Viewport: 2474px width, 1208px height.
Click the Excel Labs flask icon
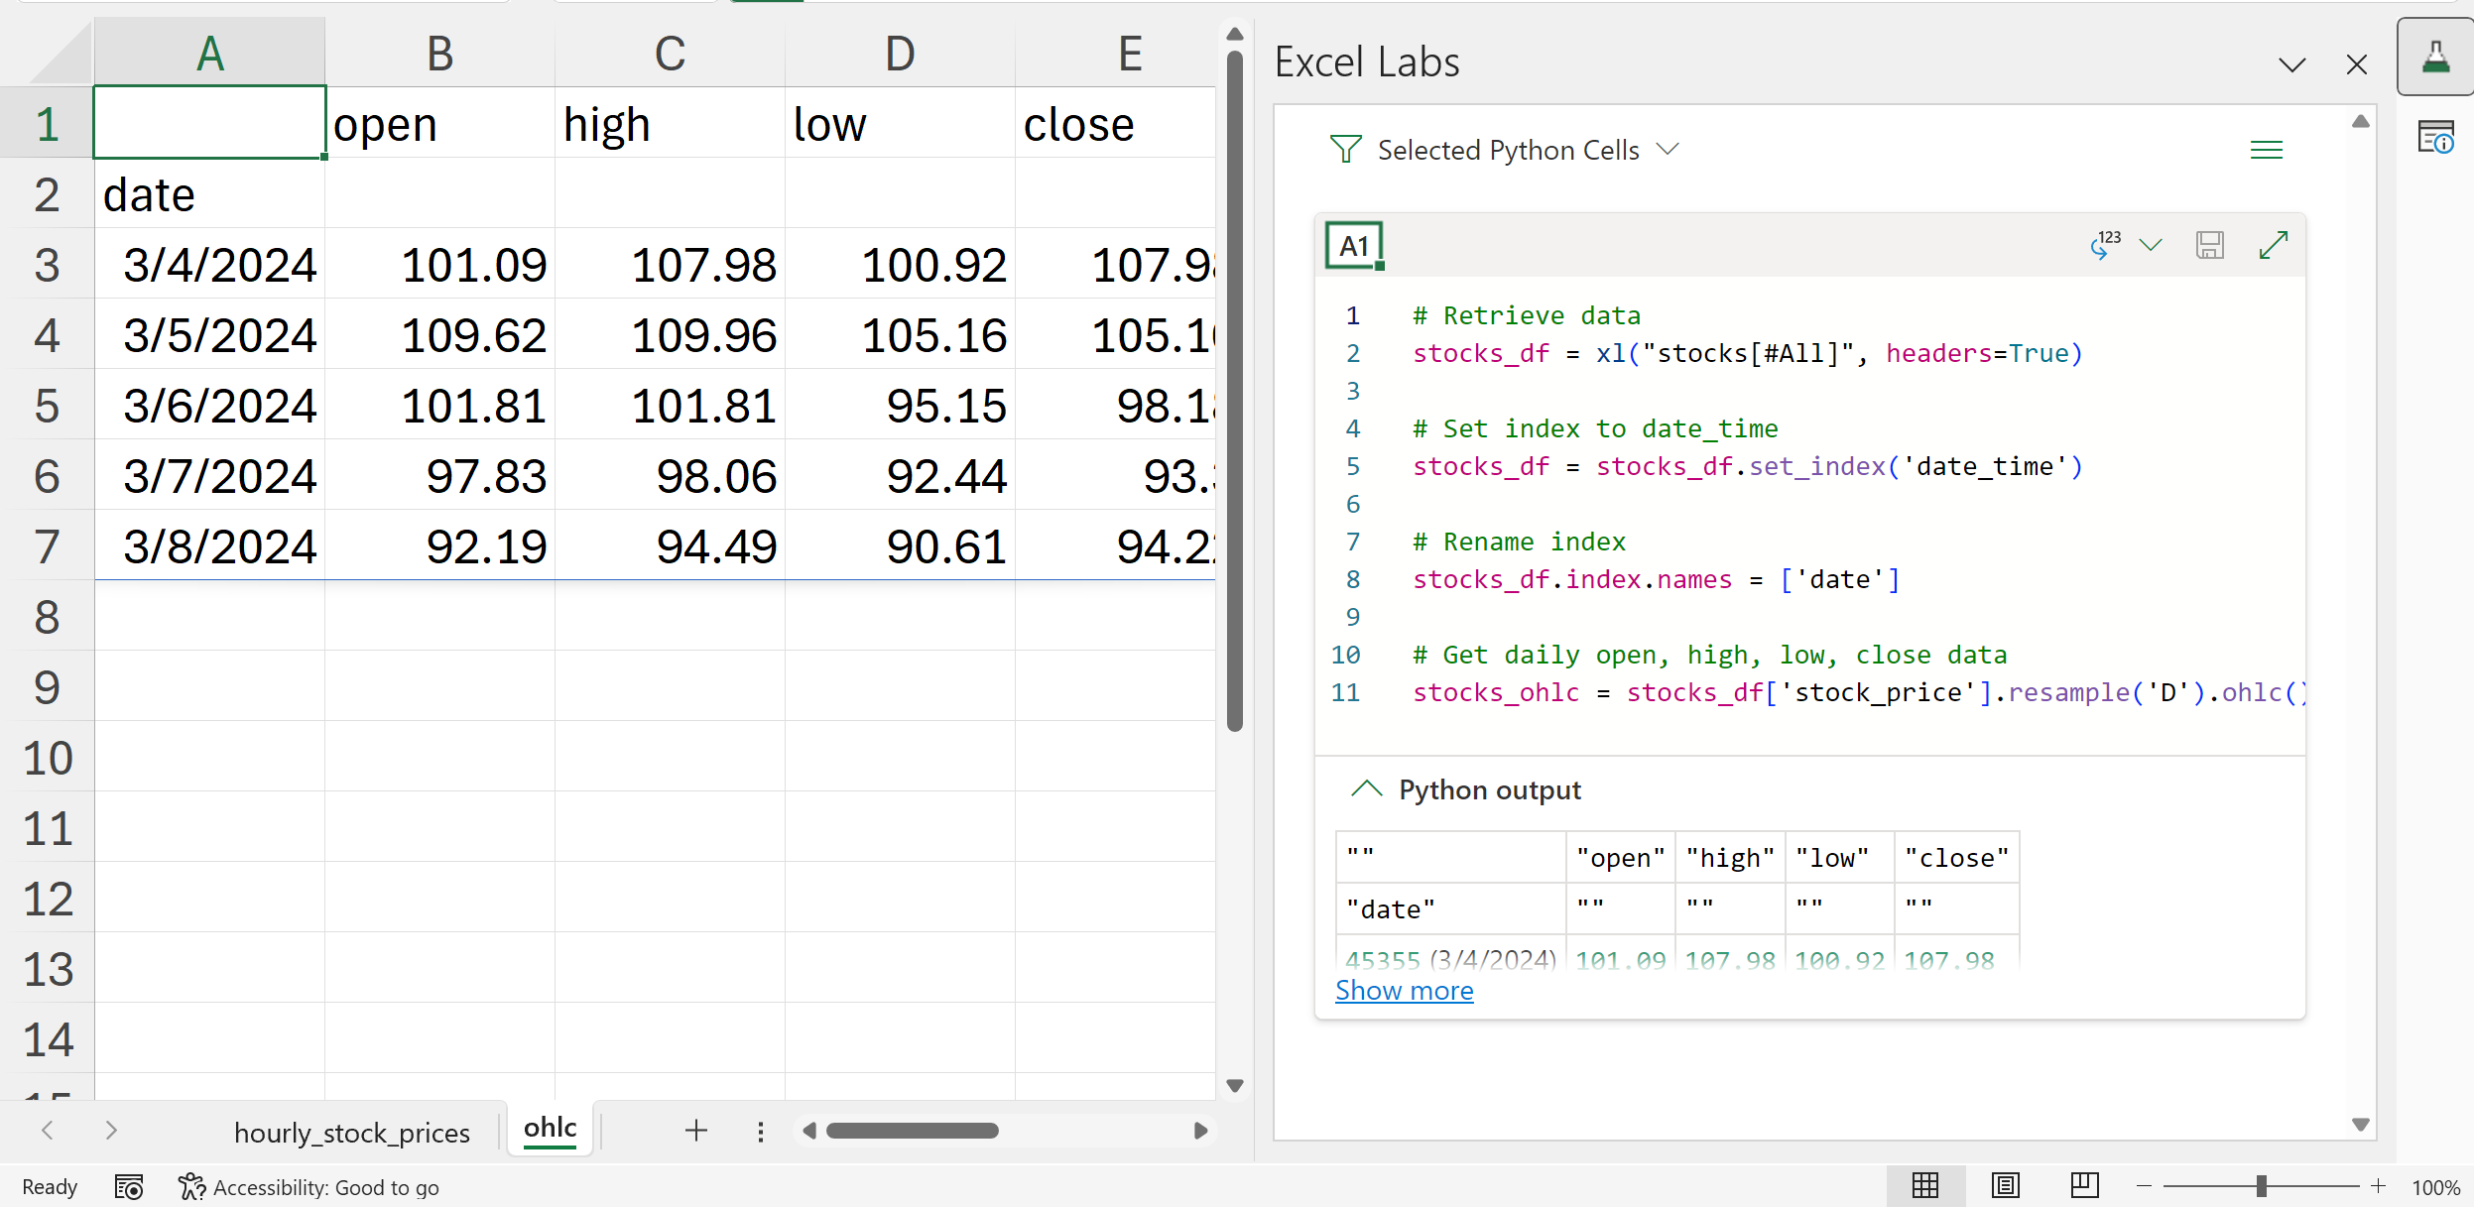pyautogui.click(x=2435, y=58)
